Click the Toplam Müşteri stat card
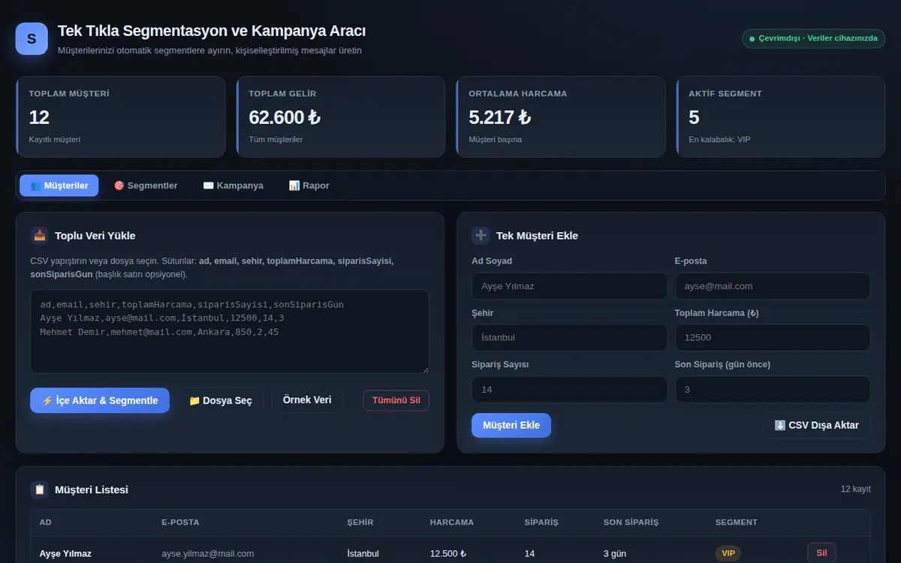The width and height of the screenshot is (901, 563). click(120, 116)
